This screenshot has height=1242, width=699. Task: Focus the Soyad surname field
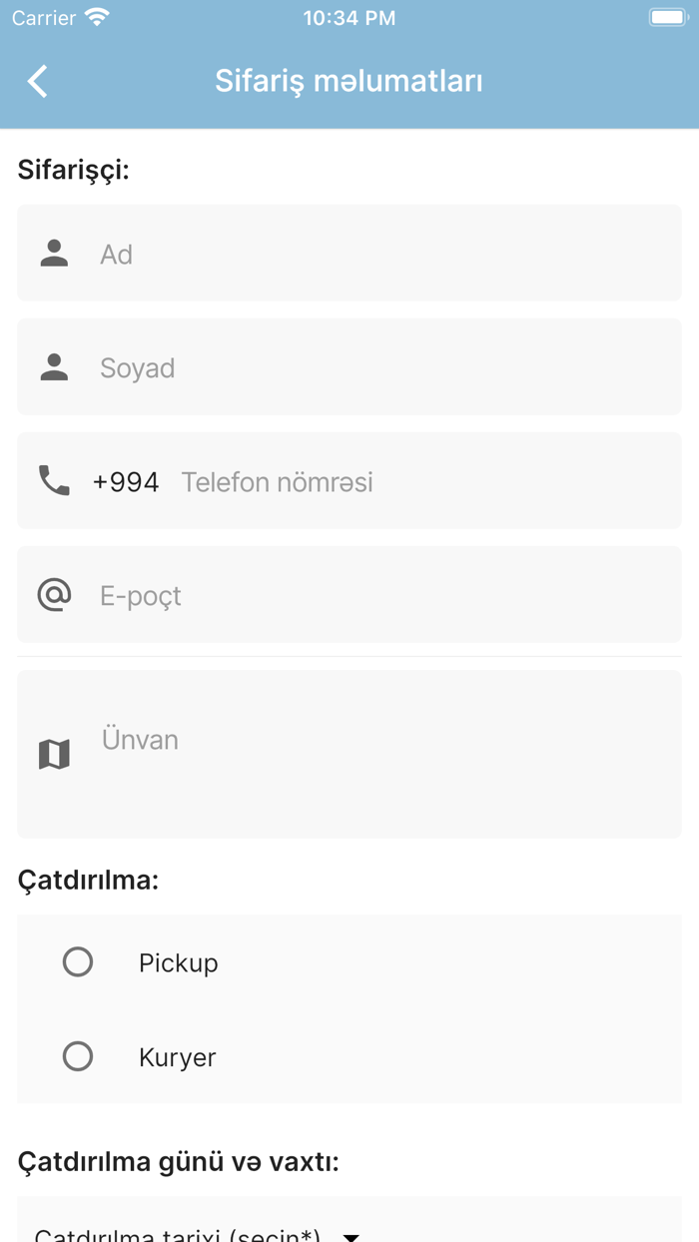click(x=379, y=367)
